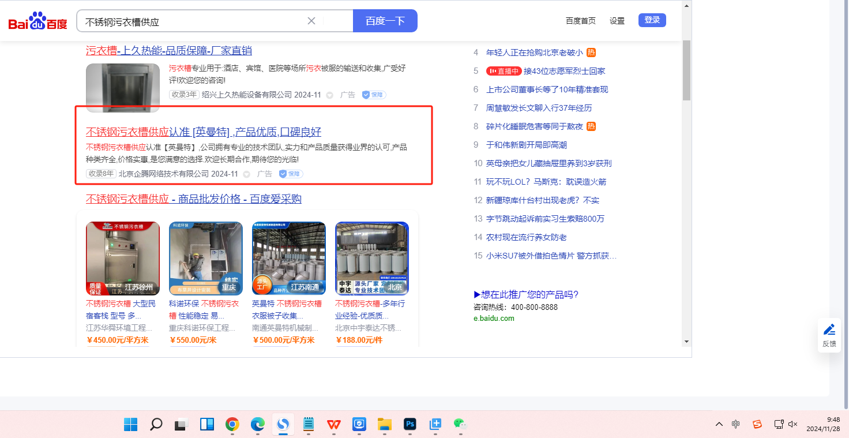Click the 百度一下 search button
The image size is (849, 438).
pos(385,21)
